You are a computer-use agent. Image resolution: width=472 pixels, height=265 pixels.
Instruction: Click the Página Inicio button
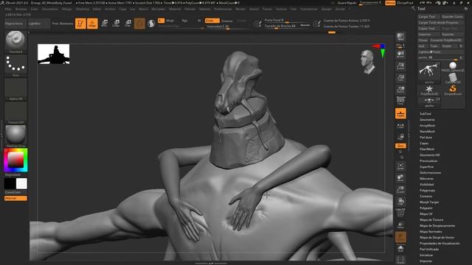[x=15, y=24]
